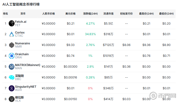Select the DBC ticker symbol
Viewport: 179px width, 103px height.
click(x=18, y=79)
